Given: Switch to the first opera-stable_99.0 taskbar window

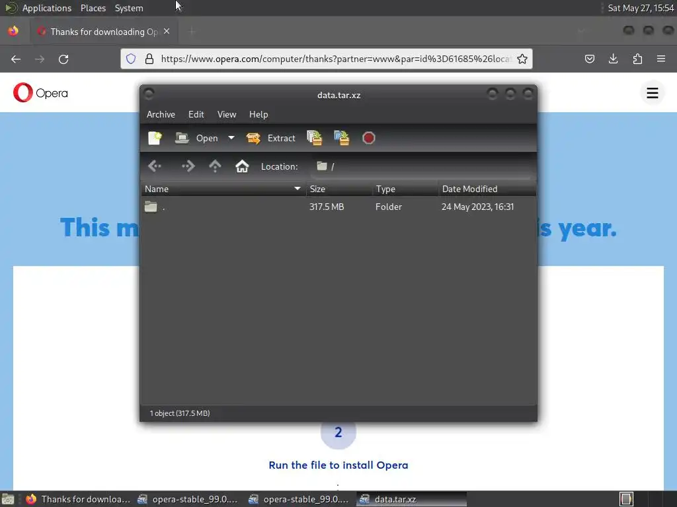Looking at the screenshot, I should pos(188,499).
